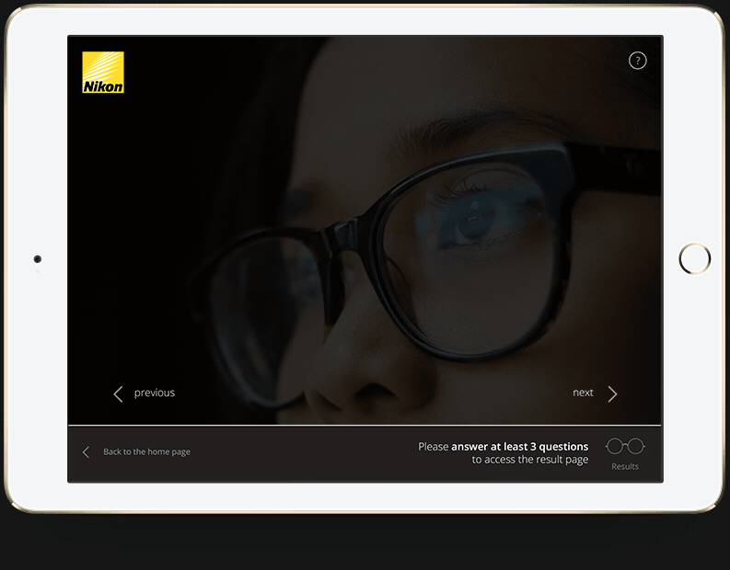The height and width of the screenshot is (570, 730).
Task: Open help via the question mark icon
Action: (637, 61)
